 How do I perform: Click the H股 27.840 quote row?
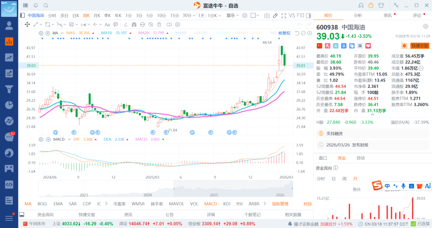[x=372, y=122]
